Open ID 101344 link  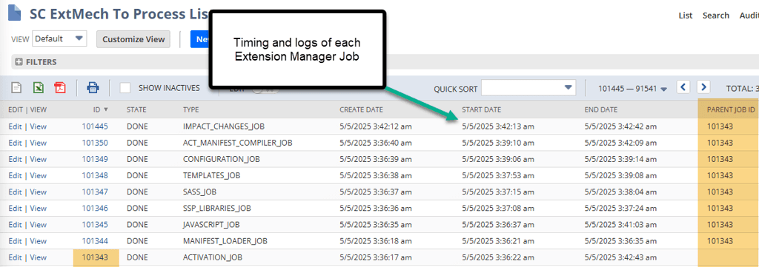[95, 241]
